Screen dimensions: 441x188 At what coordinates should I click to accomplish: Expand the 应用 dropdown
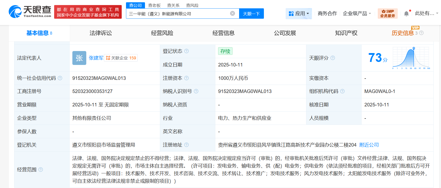[299, 13]
